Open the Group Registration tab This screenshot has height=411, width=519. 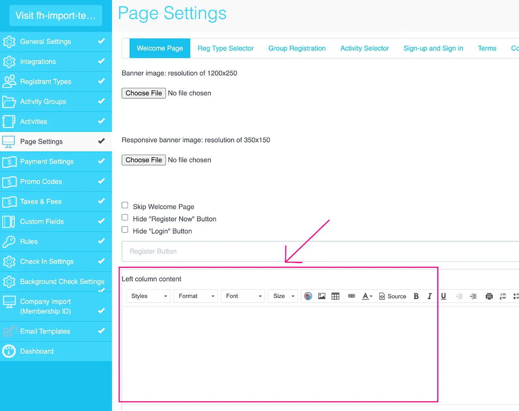(x=297, y=48)
